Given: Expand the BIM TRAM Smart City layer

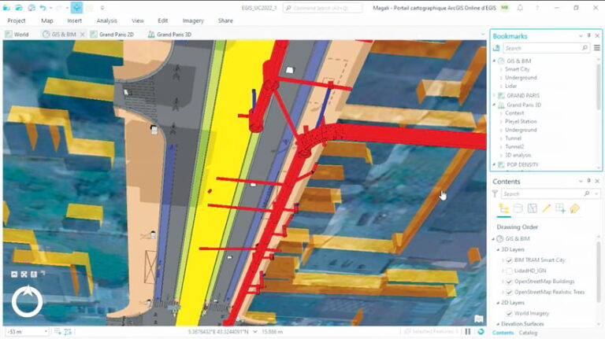Looking at the screenshot, I should tap(503, 260).
